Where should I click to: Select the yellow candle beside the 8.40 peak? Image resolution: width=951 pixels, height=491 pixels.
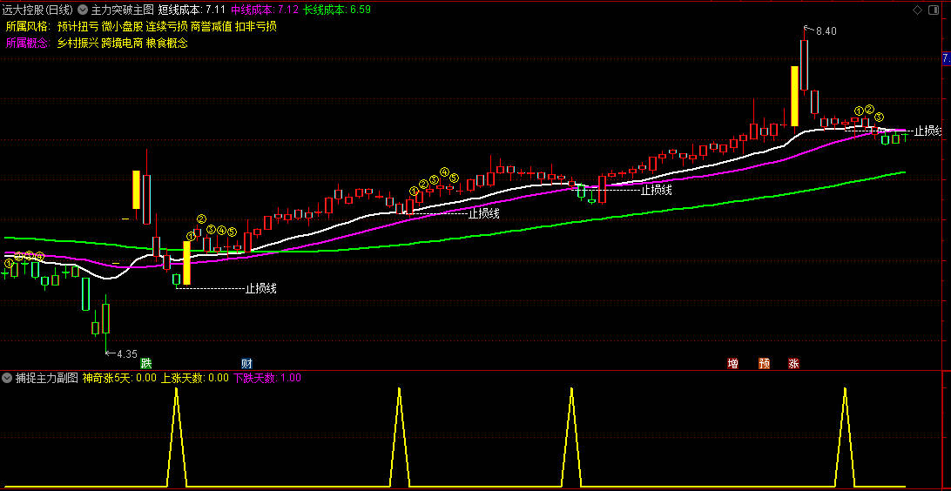pyautogui.click(x=794, y=96)
